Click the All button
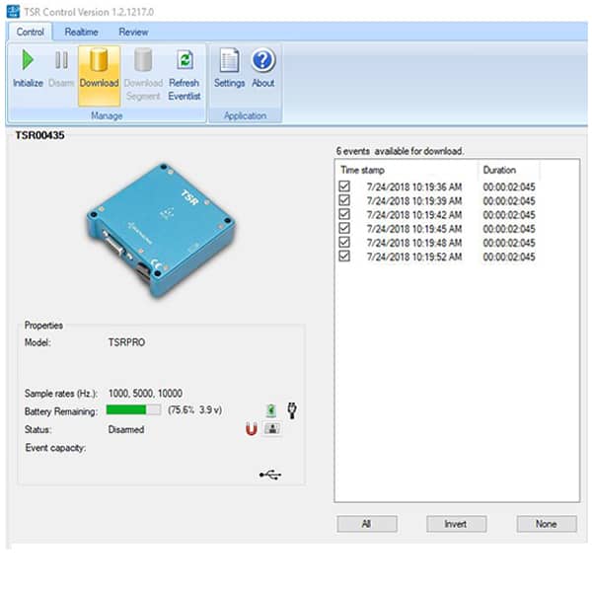 [366, 524]
